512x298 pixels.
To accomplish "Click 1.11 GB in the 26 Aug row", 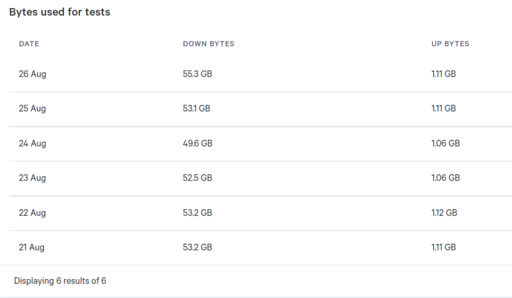I will 443,74.
